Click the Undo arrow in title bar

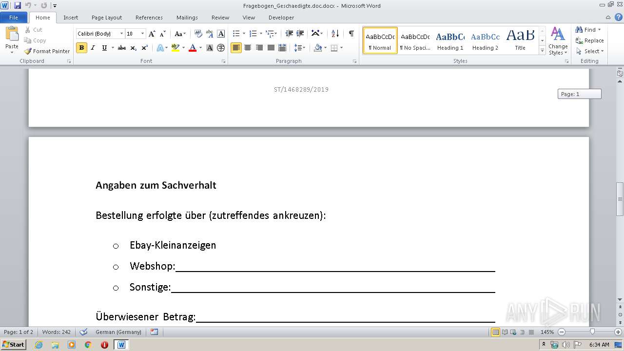pyautogui.click(x=28, y=5)
